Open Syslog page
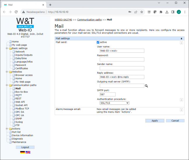The height and width of the screenshot is (160, 189). click(x=19, y=122)
